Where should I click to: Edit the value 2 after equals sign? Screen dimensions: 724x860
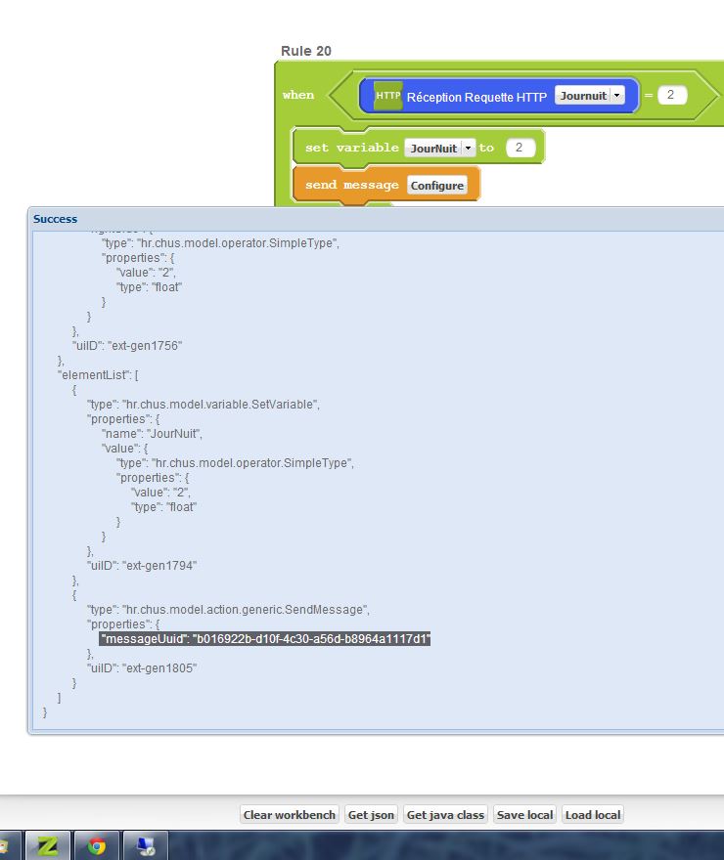(x=672, y=96)
